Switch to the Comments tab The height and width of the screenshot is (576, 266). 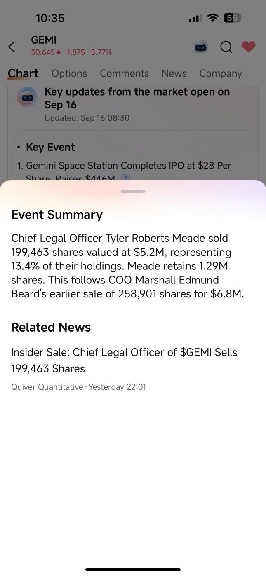124,73
